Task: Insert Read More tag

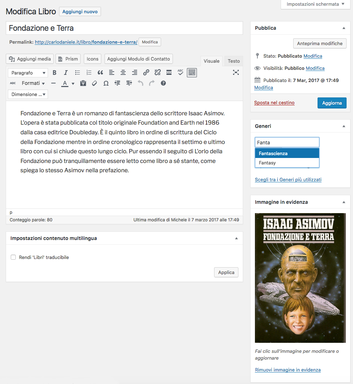Action: 169,73
